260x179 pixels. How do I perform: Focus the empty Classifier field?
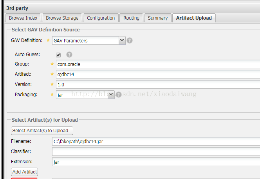click(157, 152)
